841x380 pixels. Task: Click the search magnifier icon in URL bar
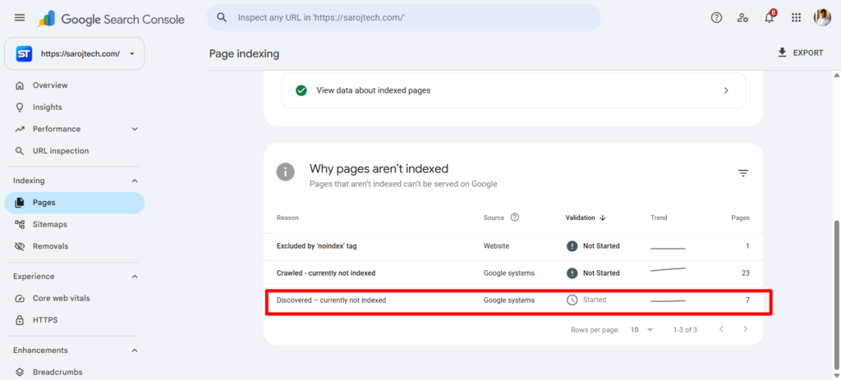coord(222,18)
